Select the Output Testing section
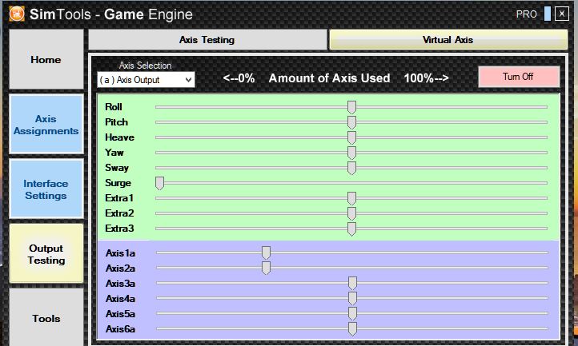 (x=46, y=254)
